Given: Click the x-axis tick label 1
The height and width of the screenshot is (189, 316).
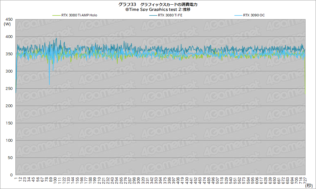Looking at the screenshot, I should (x=16, y=178).
